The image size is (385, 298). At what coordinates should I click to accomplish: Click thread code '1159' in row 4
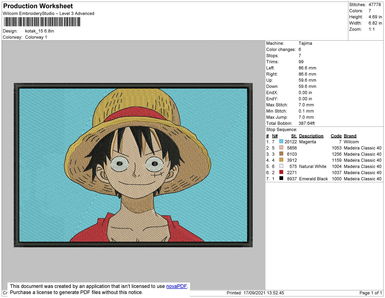pos(337,160)
